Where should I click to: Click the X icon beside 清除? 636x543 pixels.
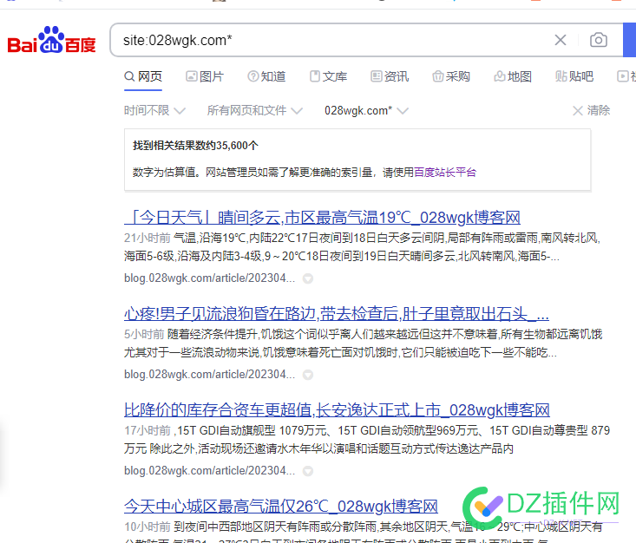click(x=578, y=111)
